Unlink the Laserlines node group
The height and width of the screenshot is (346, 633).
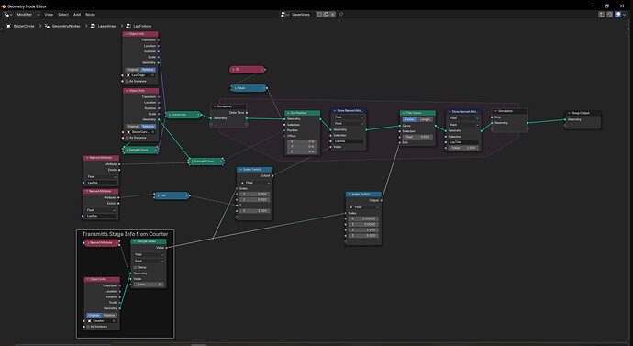pyautogui.click(x=332, y=15)
